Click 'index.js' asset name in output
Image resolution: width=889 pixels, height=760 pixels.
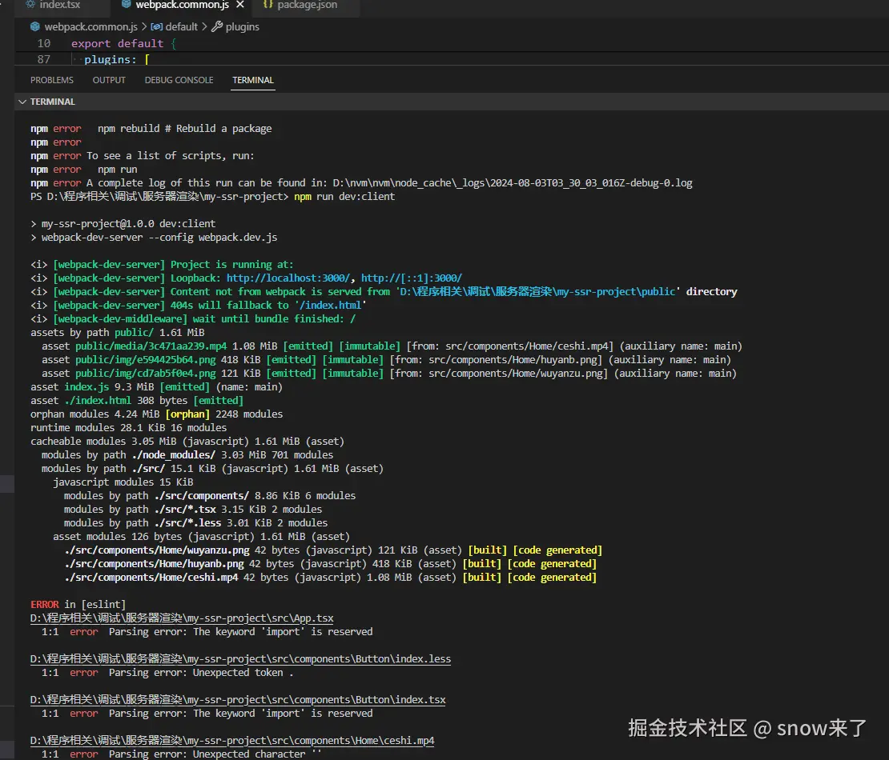86,386
